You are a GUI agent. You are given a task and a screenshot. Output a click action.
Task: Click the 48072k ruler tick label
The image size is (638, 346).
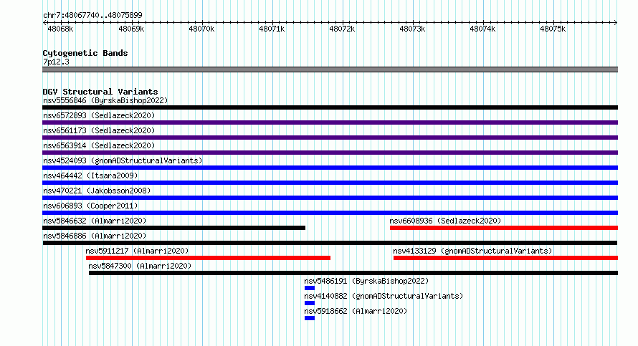pos(342,29)
